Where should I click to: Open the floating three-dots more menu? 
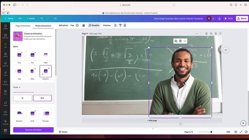(185, 41)
